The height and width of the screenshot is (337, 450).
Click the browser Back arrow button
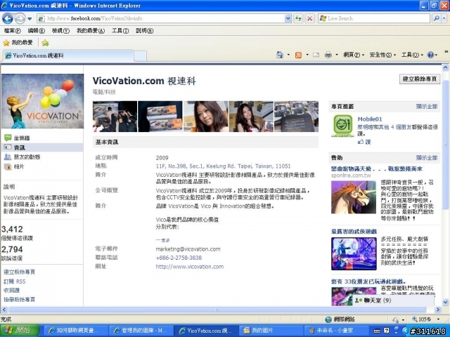[x=8, y=19]
